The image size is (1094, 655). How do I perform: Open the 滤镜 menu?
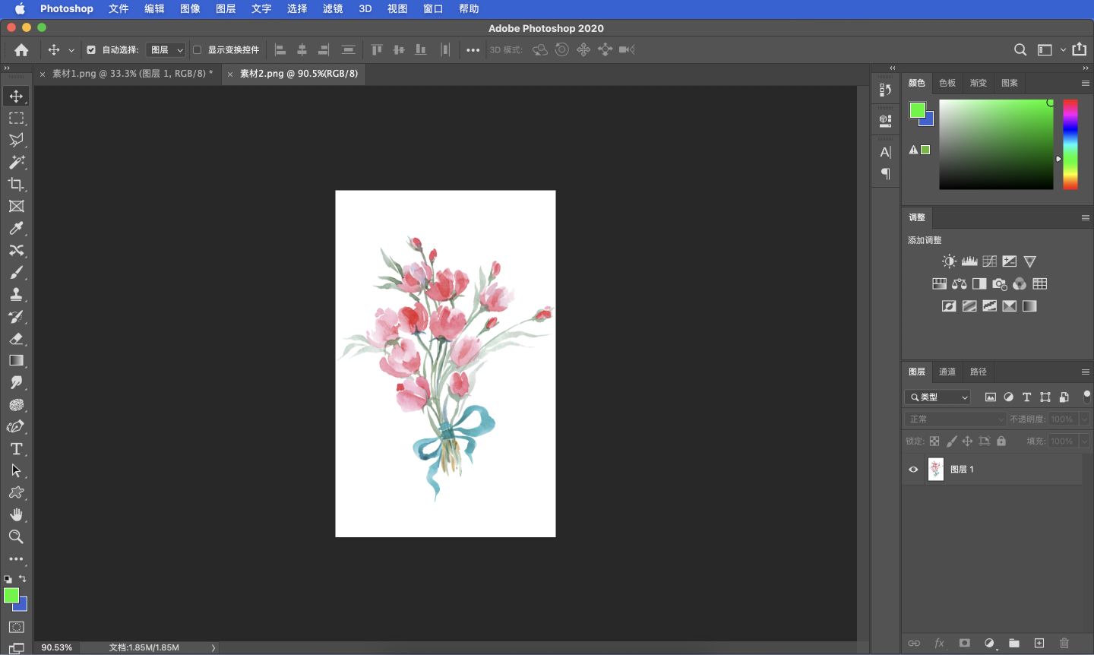click(333, 8)
